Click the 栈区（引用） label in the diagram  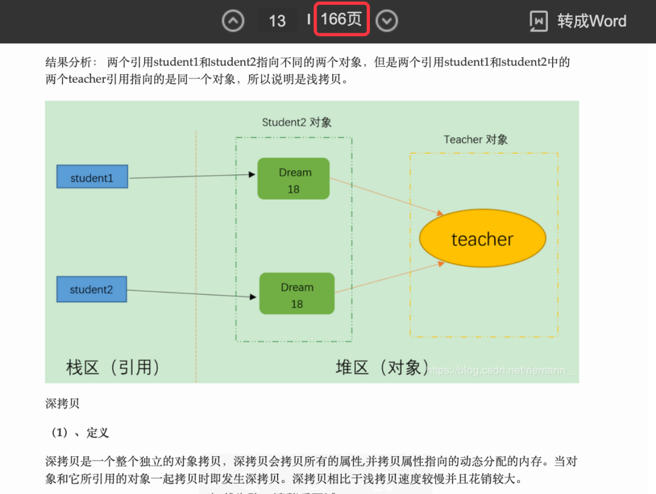click(113, 367)
